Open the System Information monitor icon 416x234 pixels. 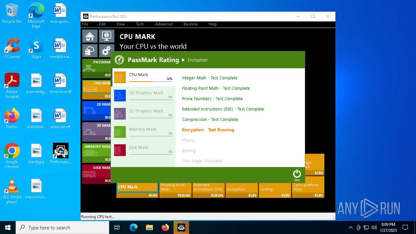(107, 36)
